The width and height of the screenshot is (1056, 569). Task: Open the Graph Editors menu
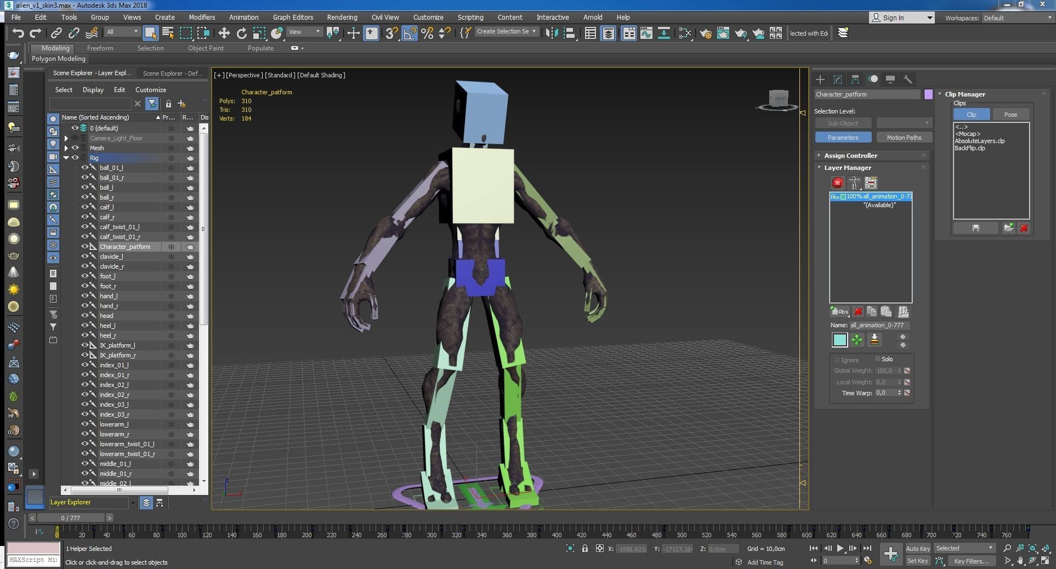(x=293, y=18)
